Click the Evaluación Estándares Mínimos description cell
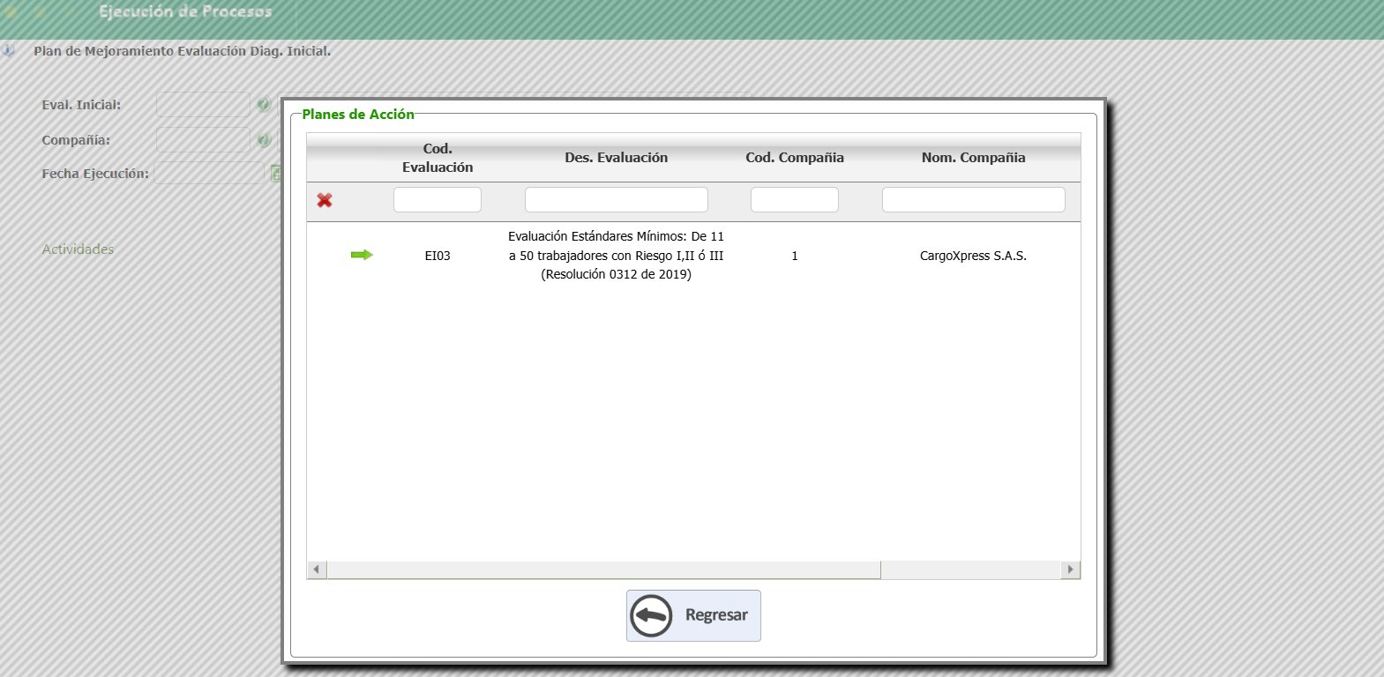 pyautogui.click(x=617, y=256)
